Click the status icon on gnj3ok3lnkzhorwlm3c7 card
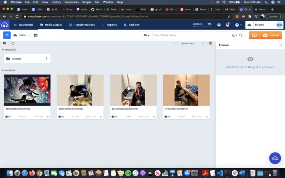The width and height of the screenshot is (285, 178). tap(101, 117)
